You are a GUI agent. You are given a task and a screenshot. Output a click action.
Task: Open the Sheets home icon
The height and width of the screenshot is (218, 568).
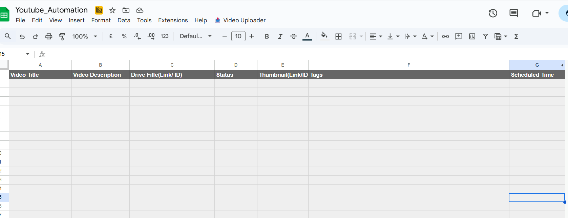click(4, 15)
